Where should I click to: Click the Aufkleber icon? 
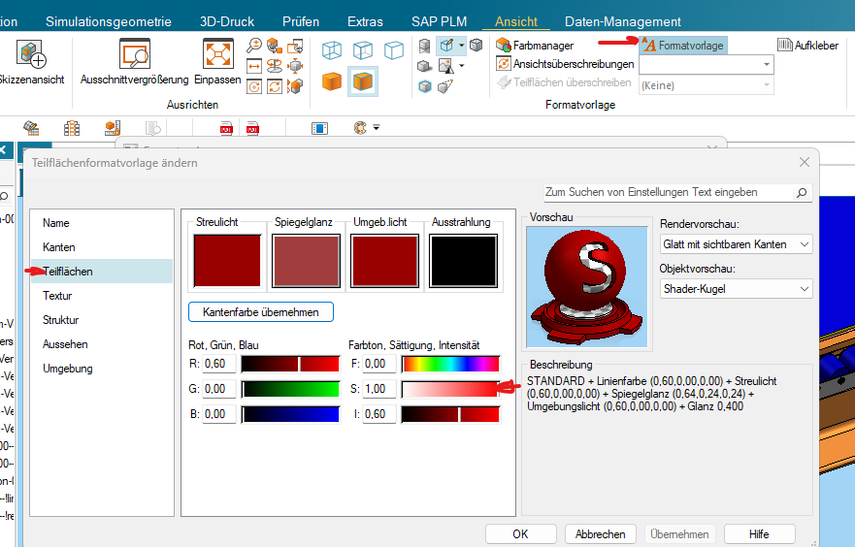click(785, 46)
